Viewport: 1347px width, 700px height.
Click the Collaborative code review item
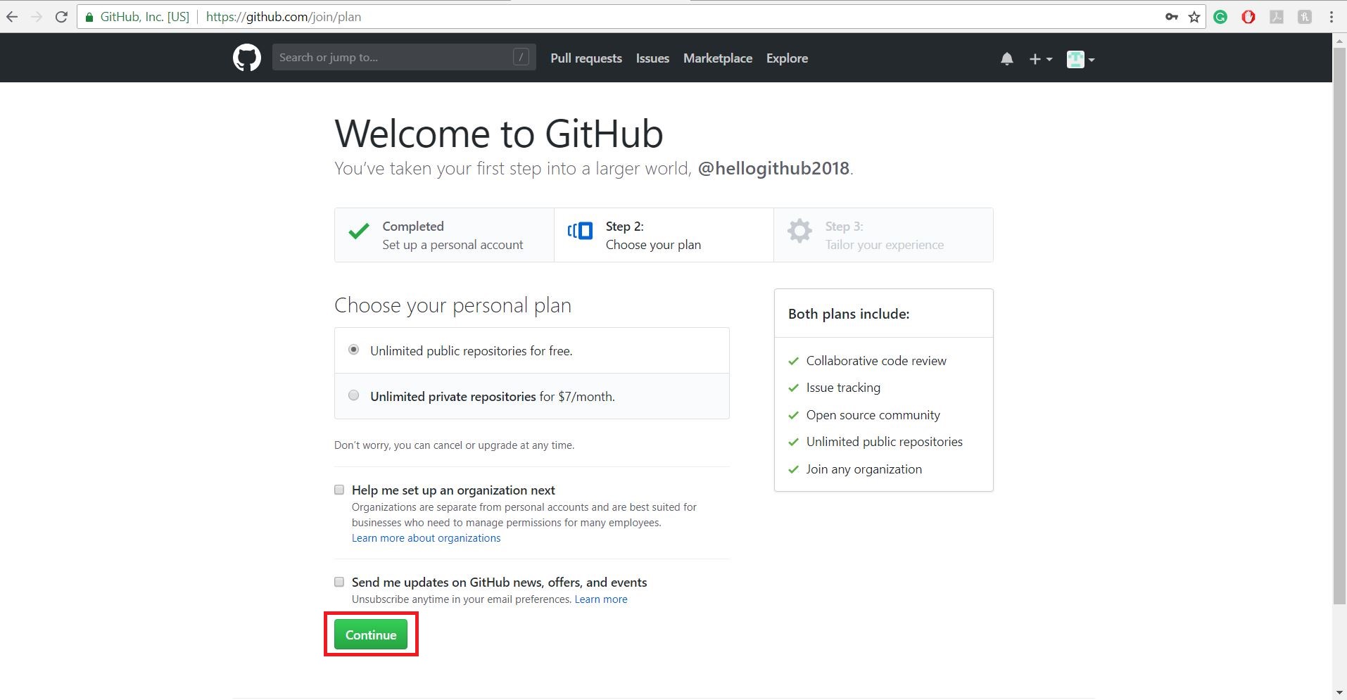tap(876, 361)
